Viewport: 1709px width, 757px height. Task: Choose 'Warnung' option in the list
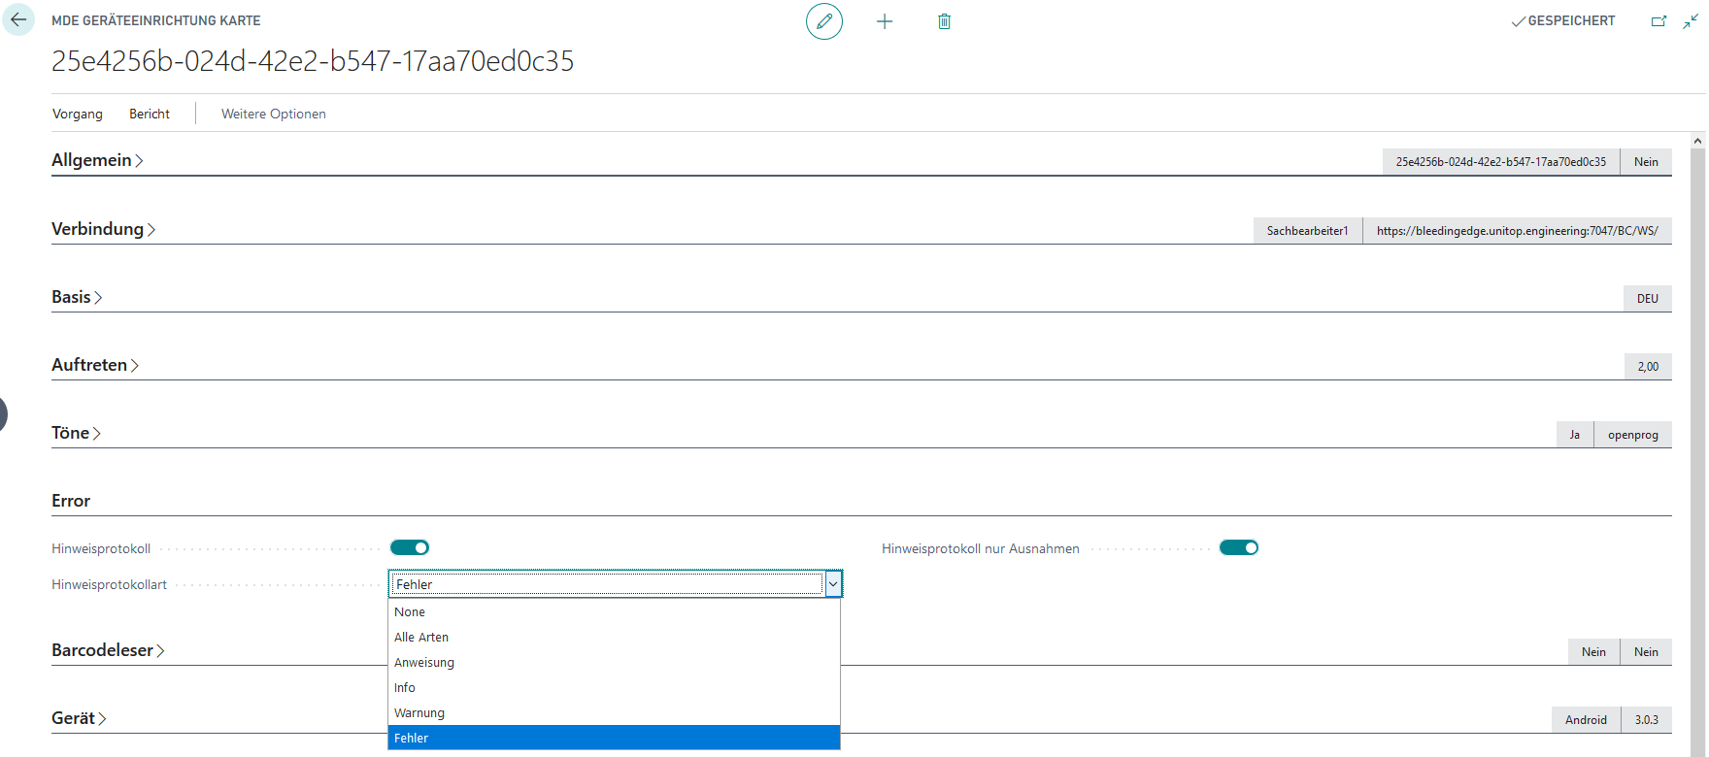419,713
